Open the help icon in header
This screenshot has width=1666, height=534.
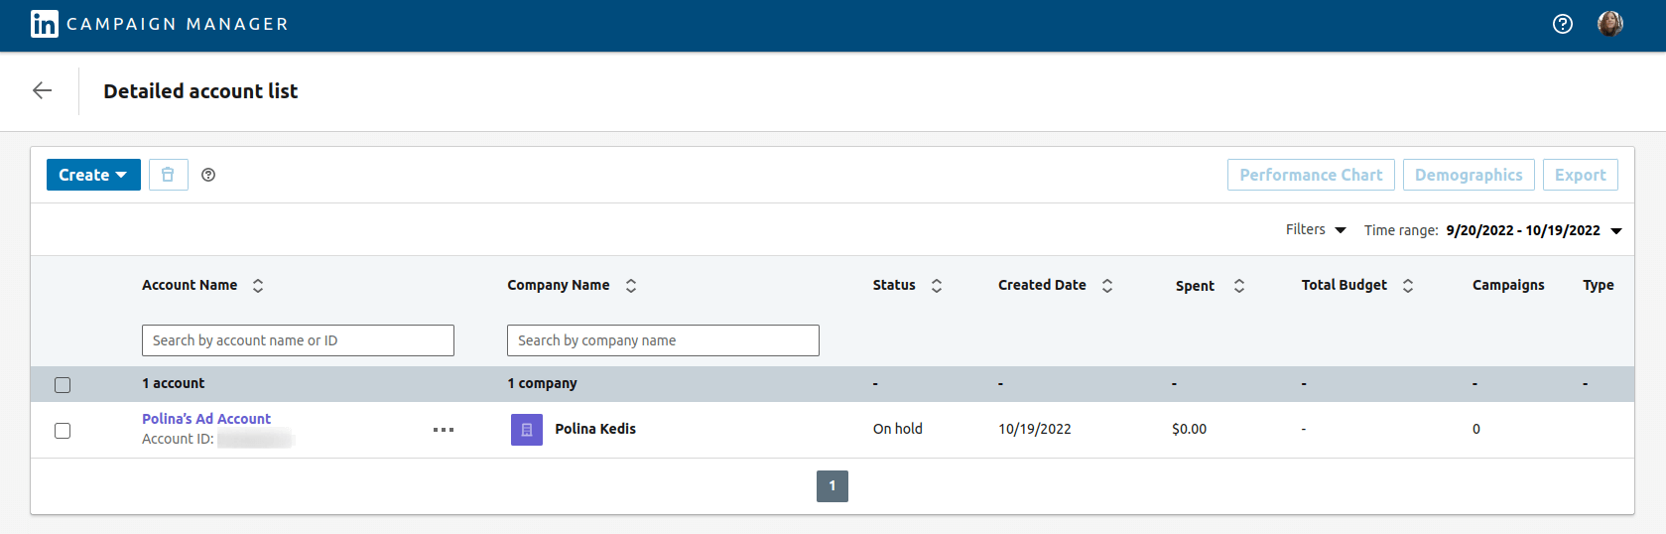(1562, 24)
